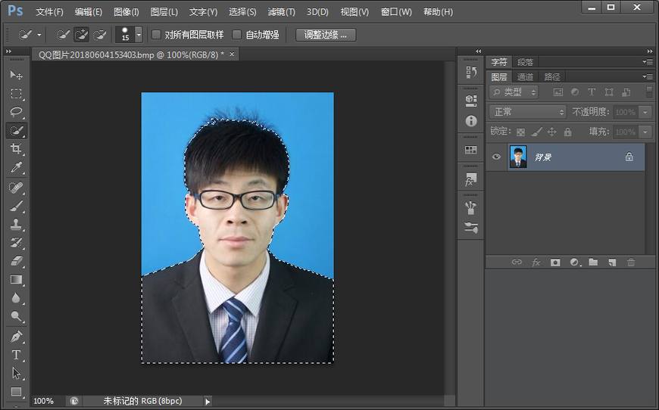Toggle the lock all padlock beside 锁定
The width and height of the screenshot is (659, 410).
pyautogui.click(x=568, y=132)
